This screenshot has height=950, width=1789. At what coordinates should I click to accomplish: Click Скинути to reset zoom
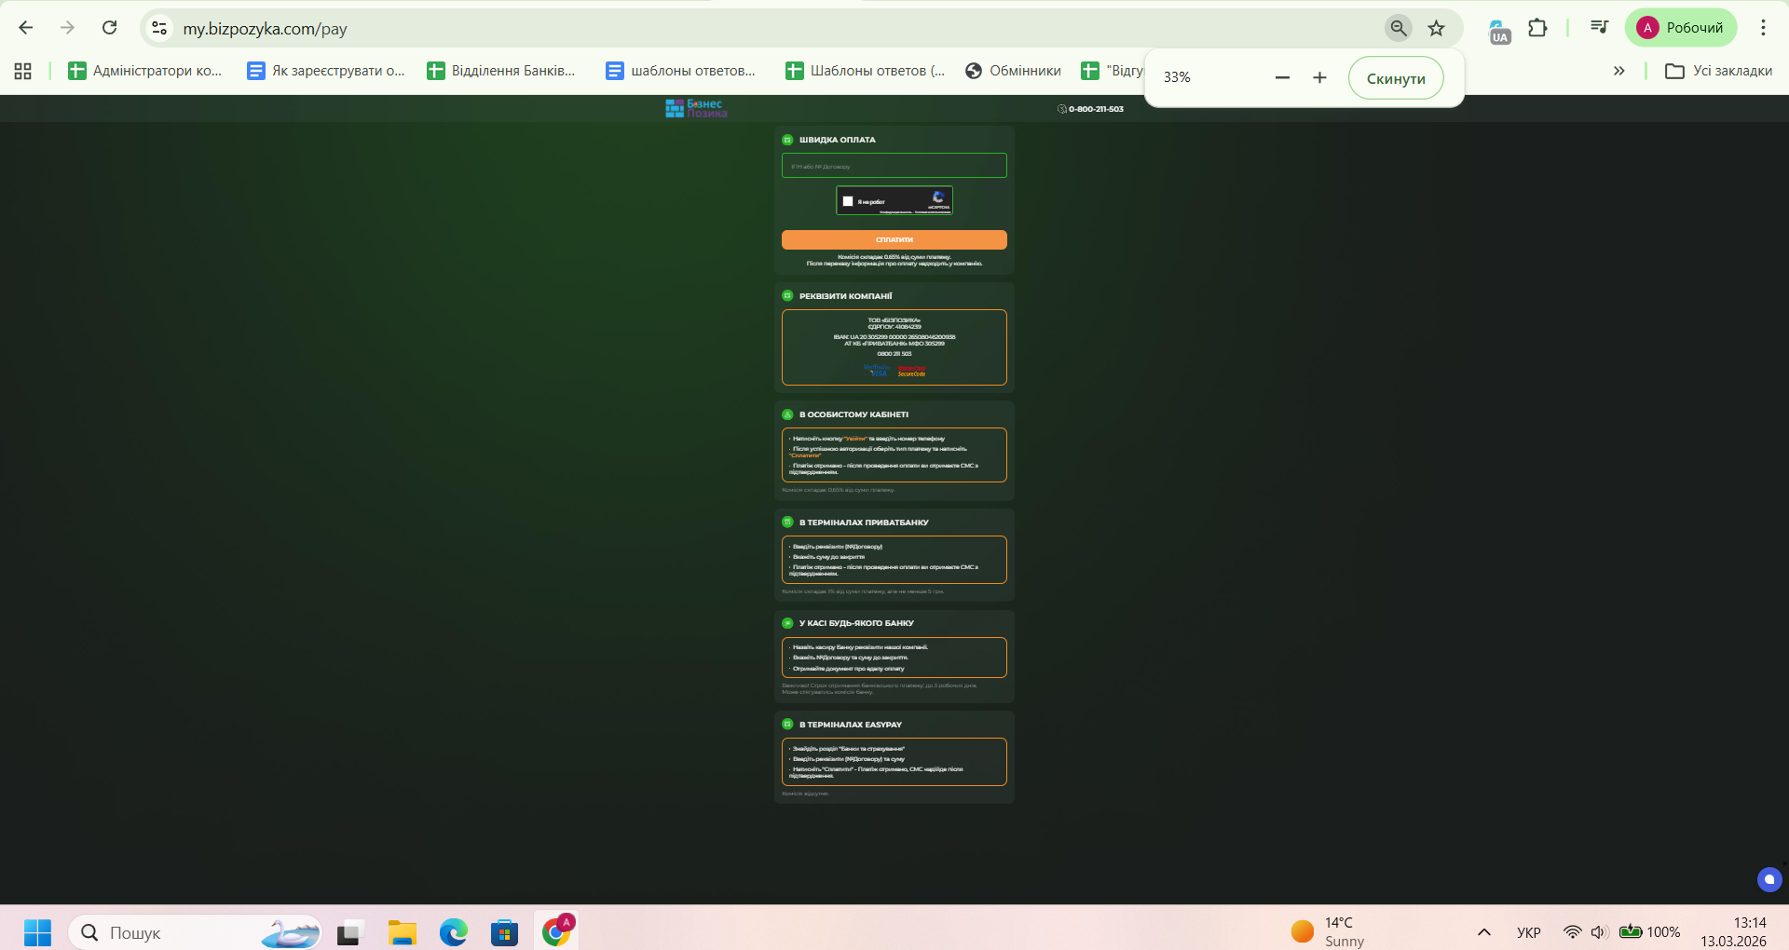point(1396,78)
